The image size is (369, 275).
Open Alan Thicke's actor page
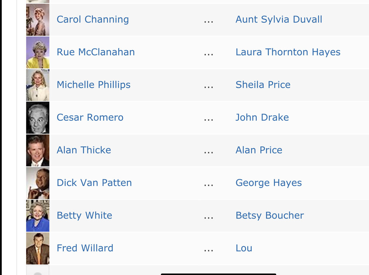pyautogui.click(x=84, y=150)
